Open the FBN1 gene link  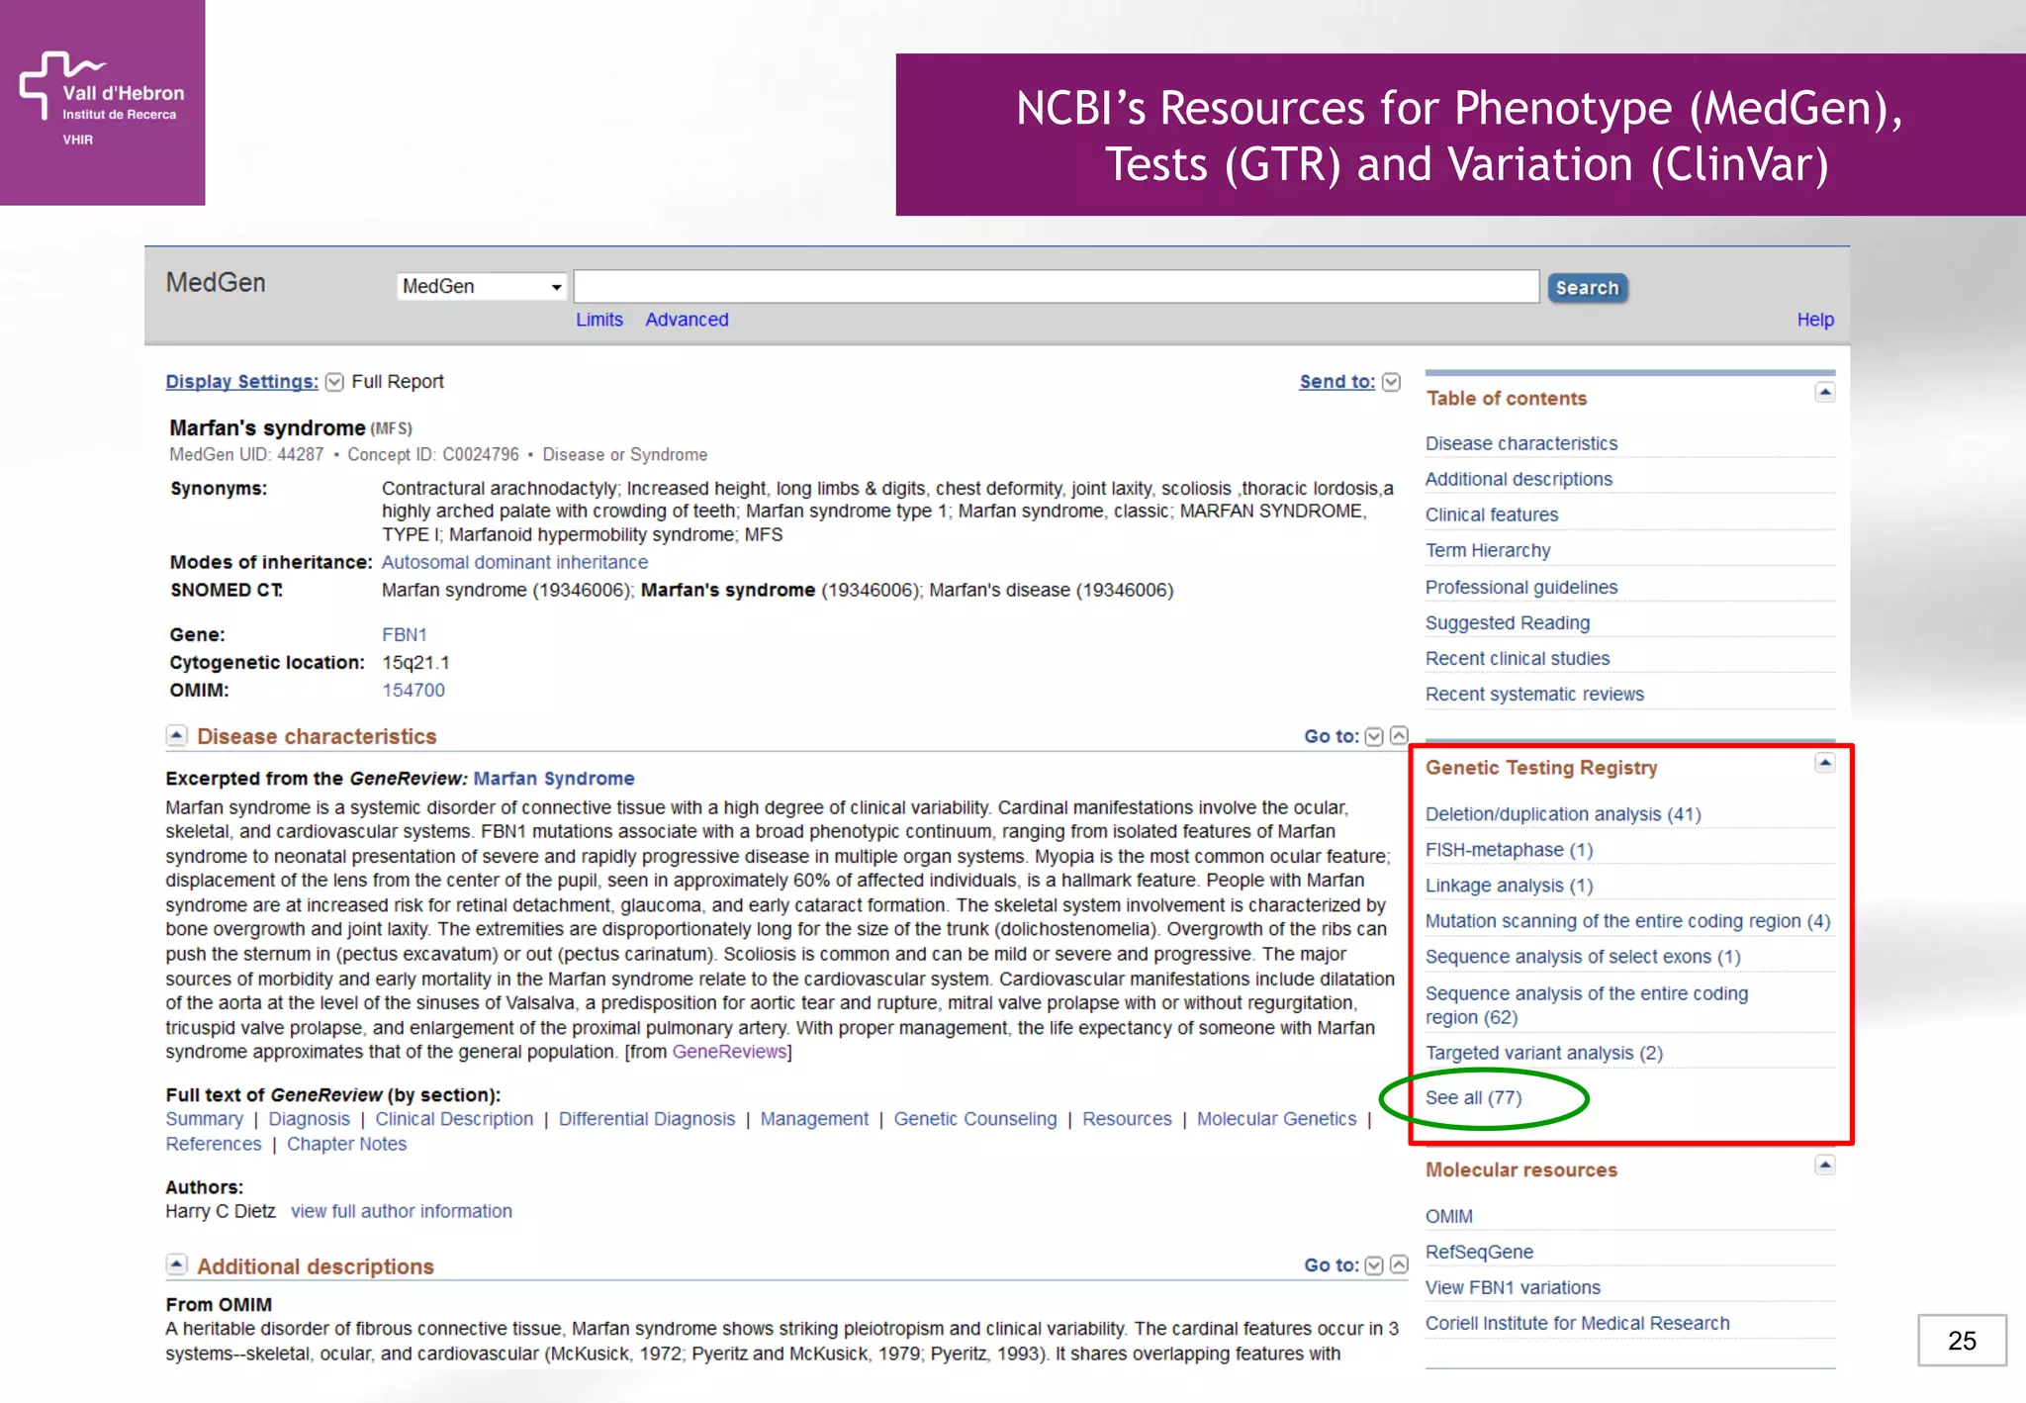(404, 634)
